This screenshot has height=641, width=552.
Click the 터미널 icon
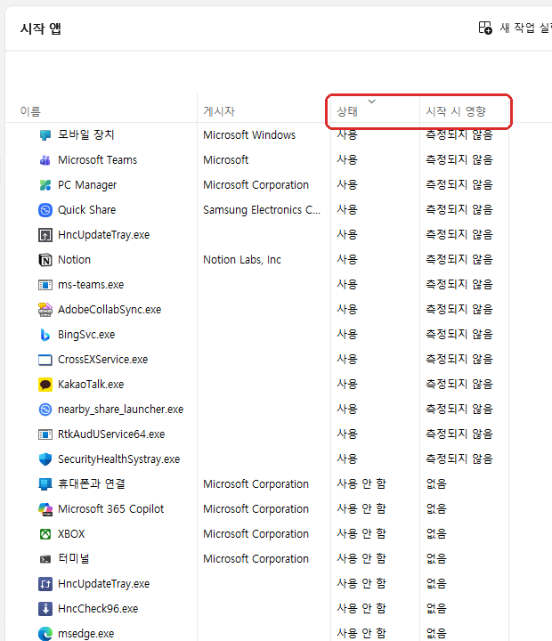(x=45, y=559)
